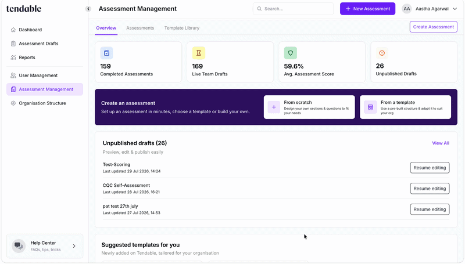The width and height of the screenshot is (465, 264).
Task: Click the Test-Scoring draft title
Action: (x=117, y=165)
